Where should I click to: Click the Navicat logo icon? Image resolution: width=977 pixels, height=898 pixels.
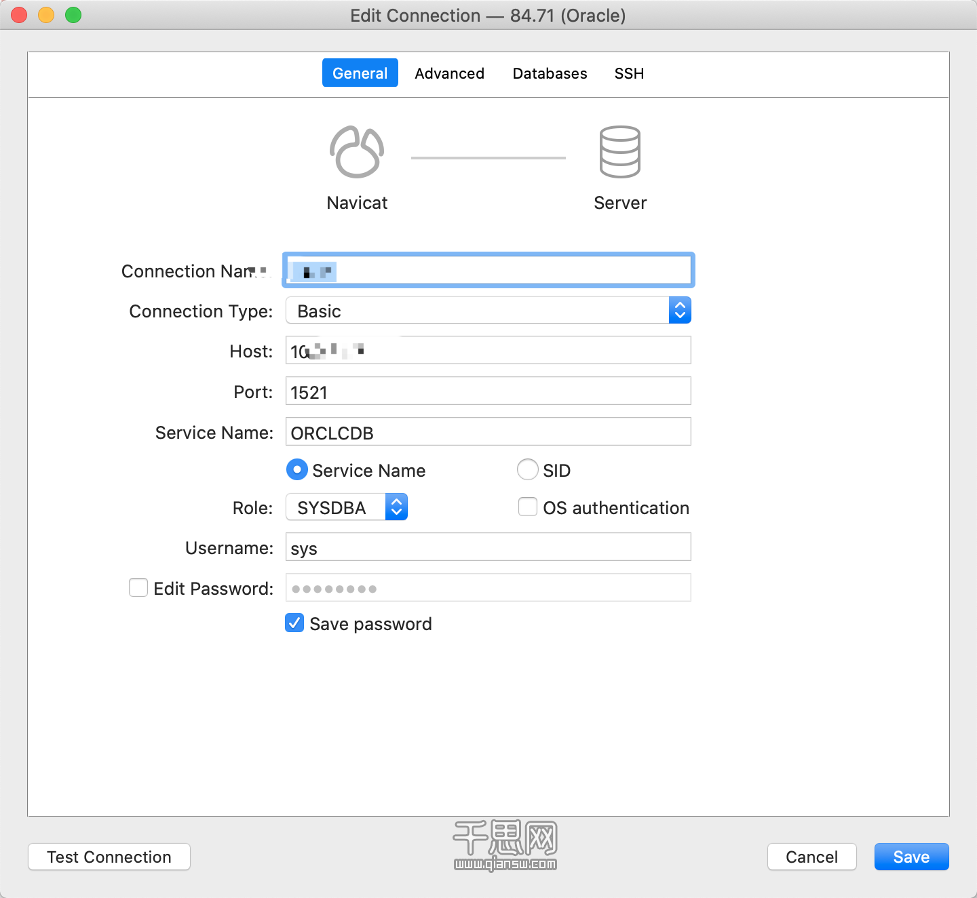point(357,152)
